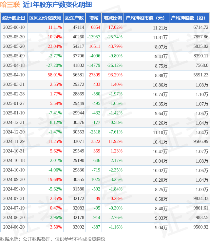Image resolution: width=210 pixels, height=242 pixels.
Task: Click the 23.04% price change value
Action: (x=55, y=46)
